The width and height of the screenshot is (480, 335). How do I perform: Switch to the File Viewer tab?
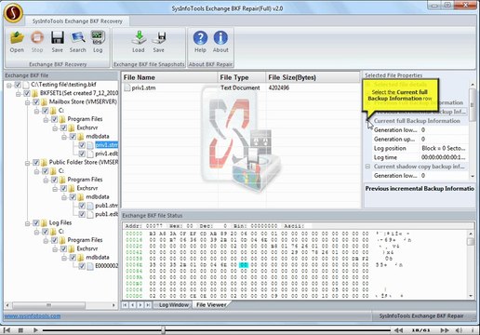click(211, 305)
